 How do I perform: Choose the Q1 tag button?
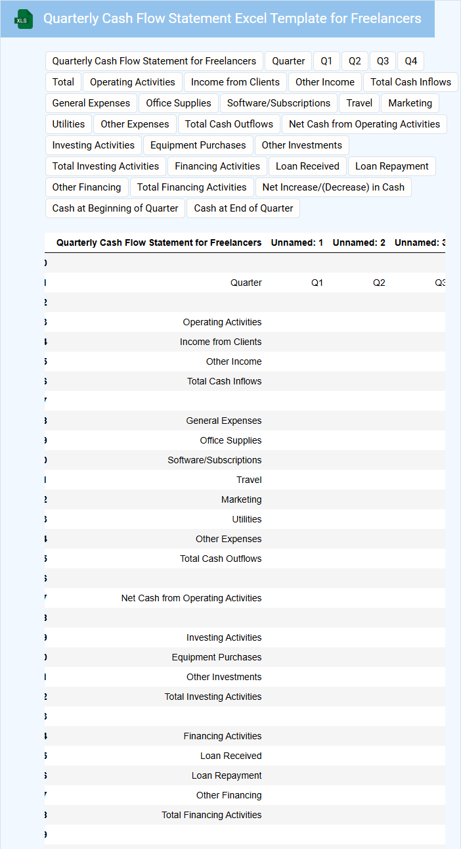[326, 61]
